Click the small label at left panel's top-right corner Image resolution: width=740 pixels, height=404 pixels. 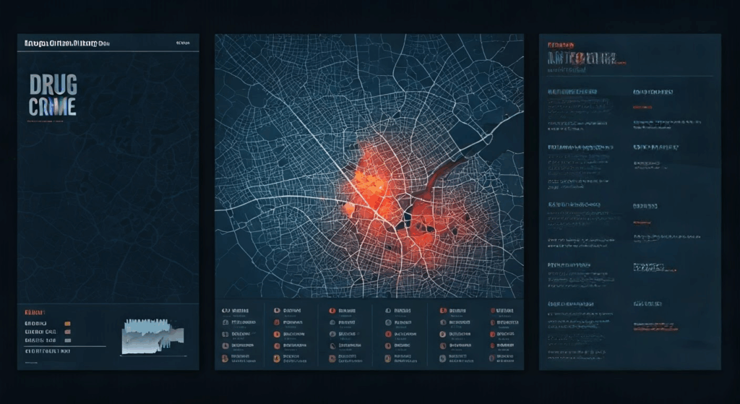pos(183,43)
